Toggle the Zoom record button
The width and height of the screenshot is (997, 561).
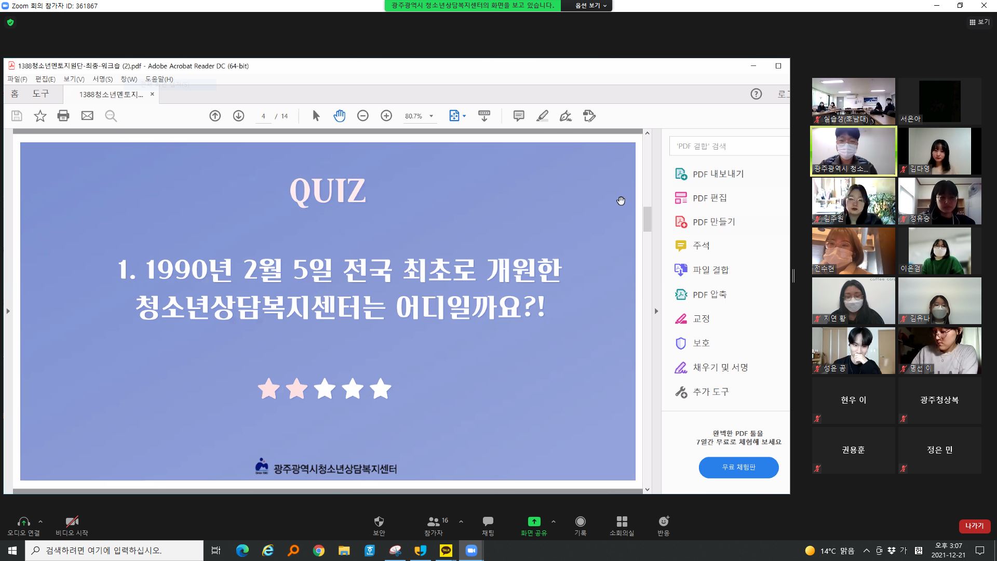(580, 525)
